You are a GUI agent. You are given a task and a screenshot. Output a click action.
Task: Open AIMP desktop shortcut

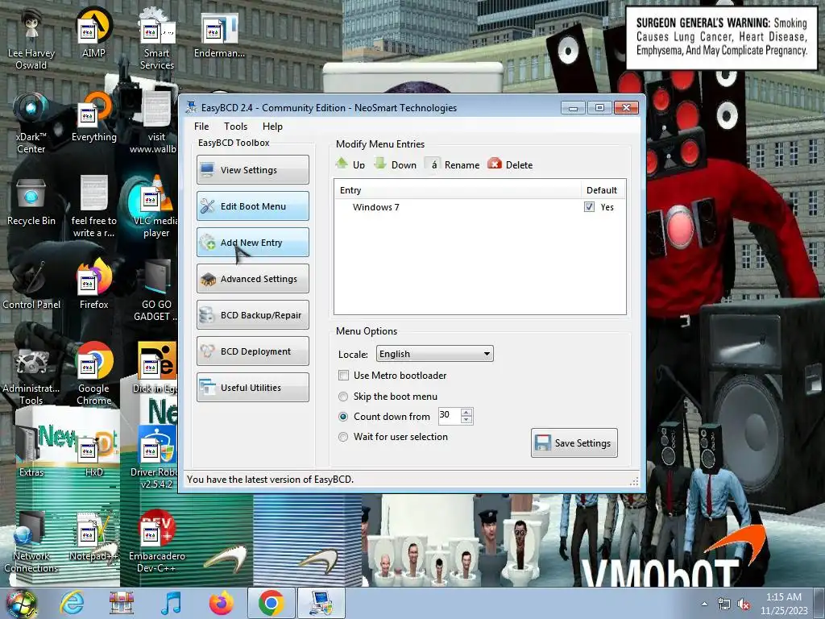click(93, 33)
